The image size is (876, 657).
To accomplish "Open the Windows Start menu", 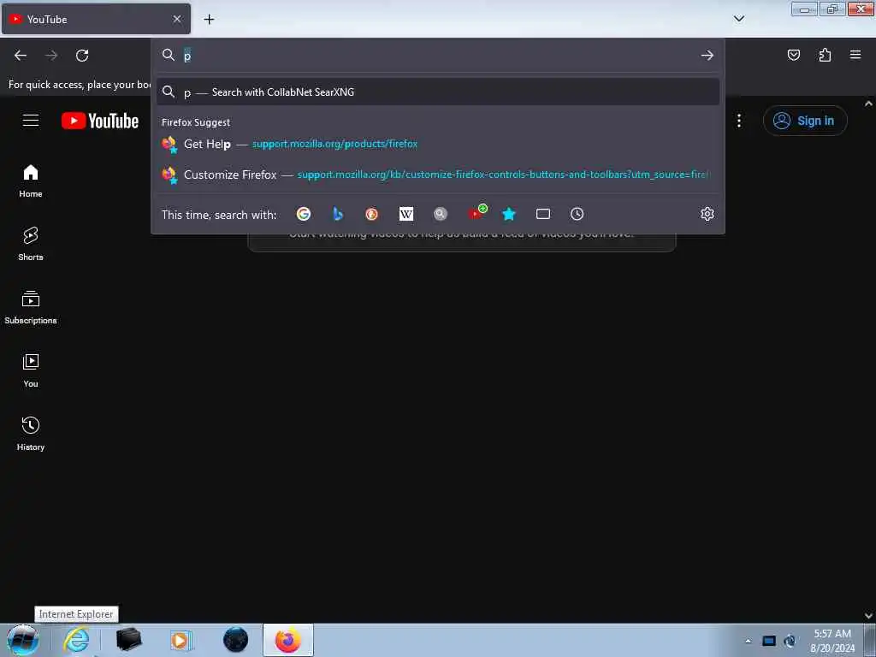I will (23, 640).
